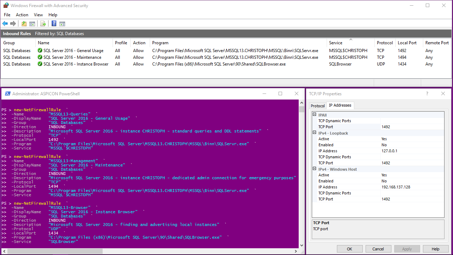Open the Help menu
Screen dimensions: 453x255
(53, 15)
